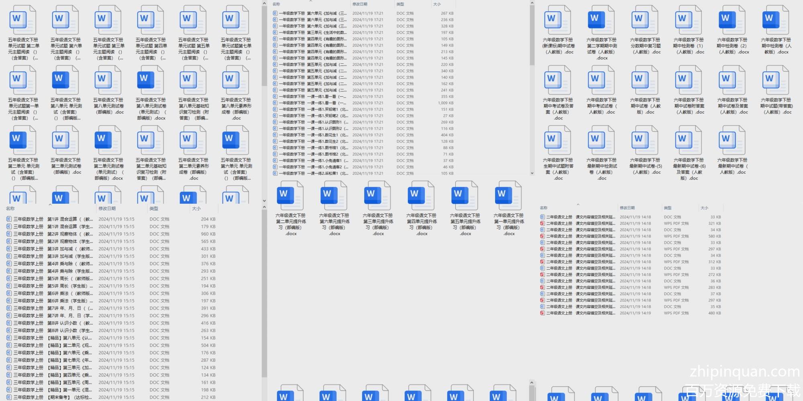Click scroll-down arrow of 一年级数学下册 list
The height and width of the screenshot is (401, 803).
pyautogui.click(x=532, y=173)
